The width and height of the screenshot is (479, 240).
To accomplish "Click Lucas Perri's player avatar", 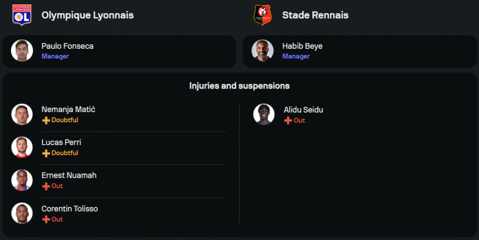I will [22, 148].
